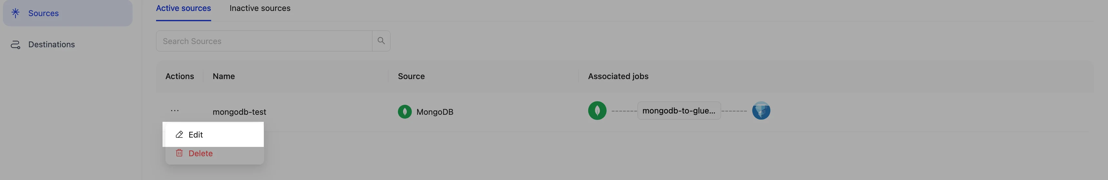Viewport: 1108px width, 180px height.
Task: Focus the Search Sources input field
Action: click(264, 41)
